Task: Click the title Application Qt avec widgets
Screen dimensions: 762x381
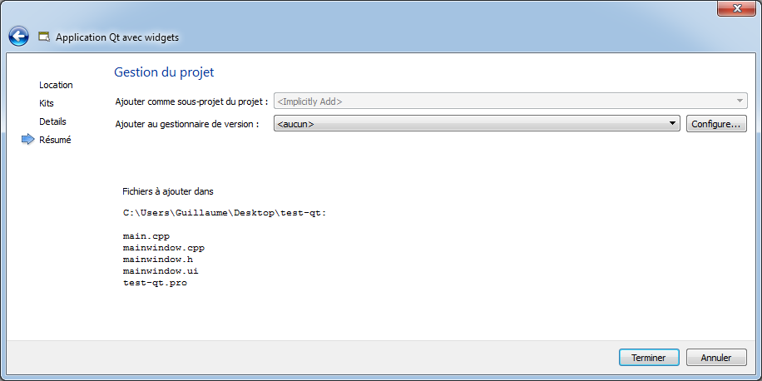Action: pyautogui.click(x=117, y=37)
